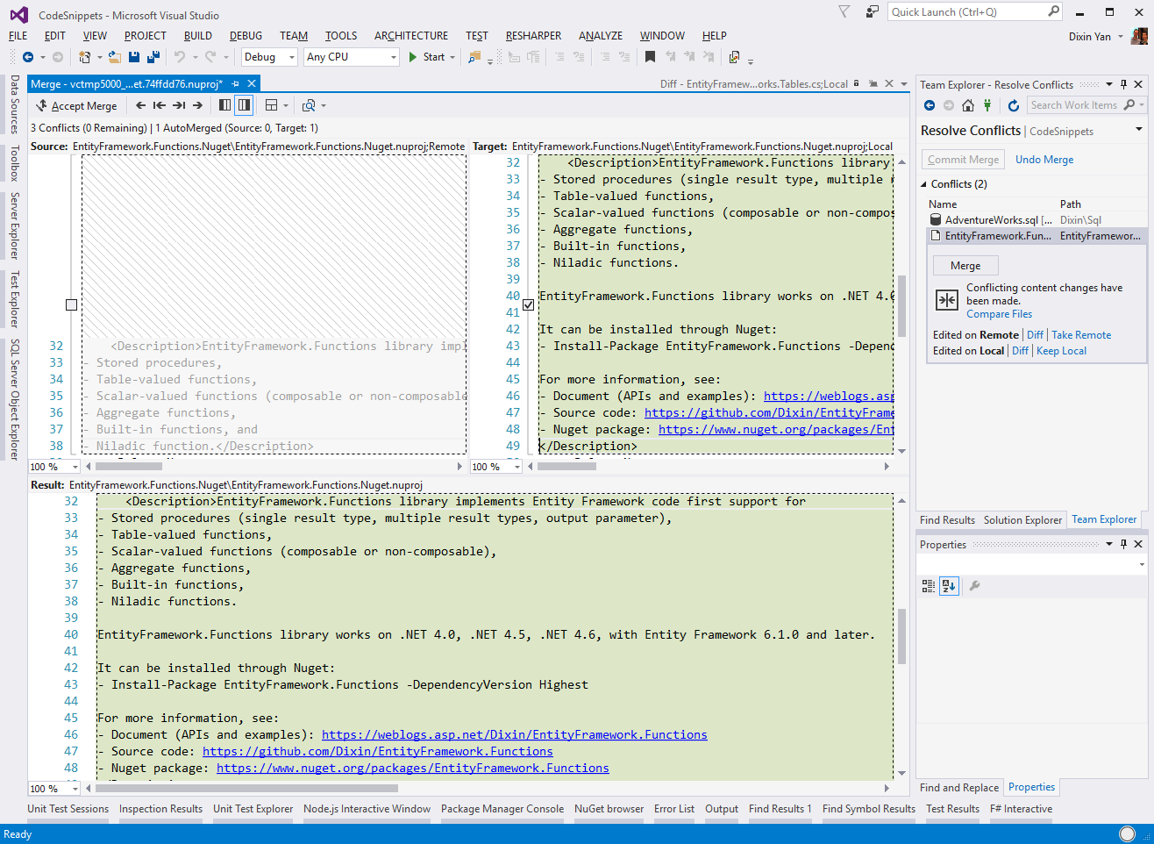Click the Keep Local link

pyautogui.click(x=1061, y=351)
